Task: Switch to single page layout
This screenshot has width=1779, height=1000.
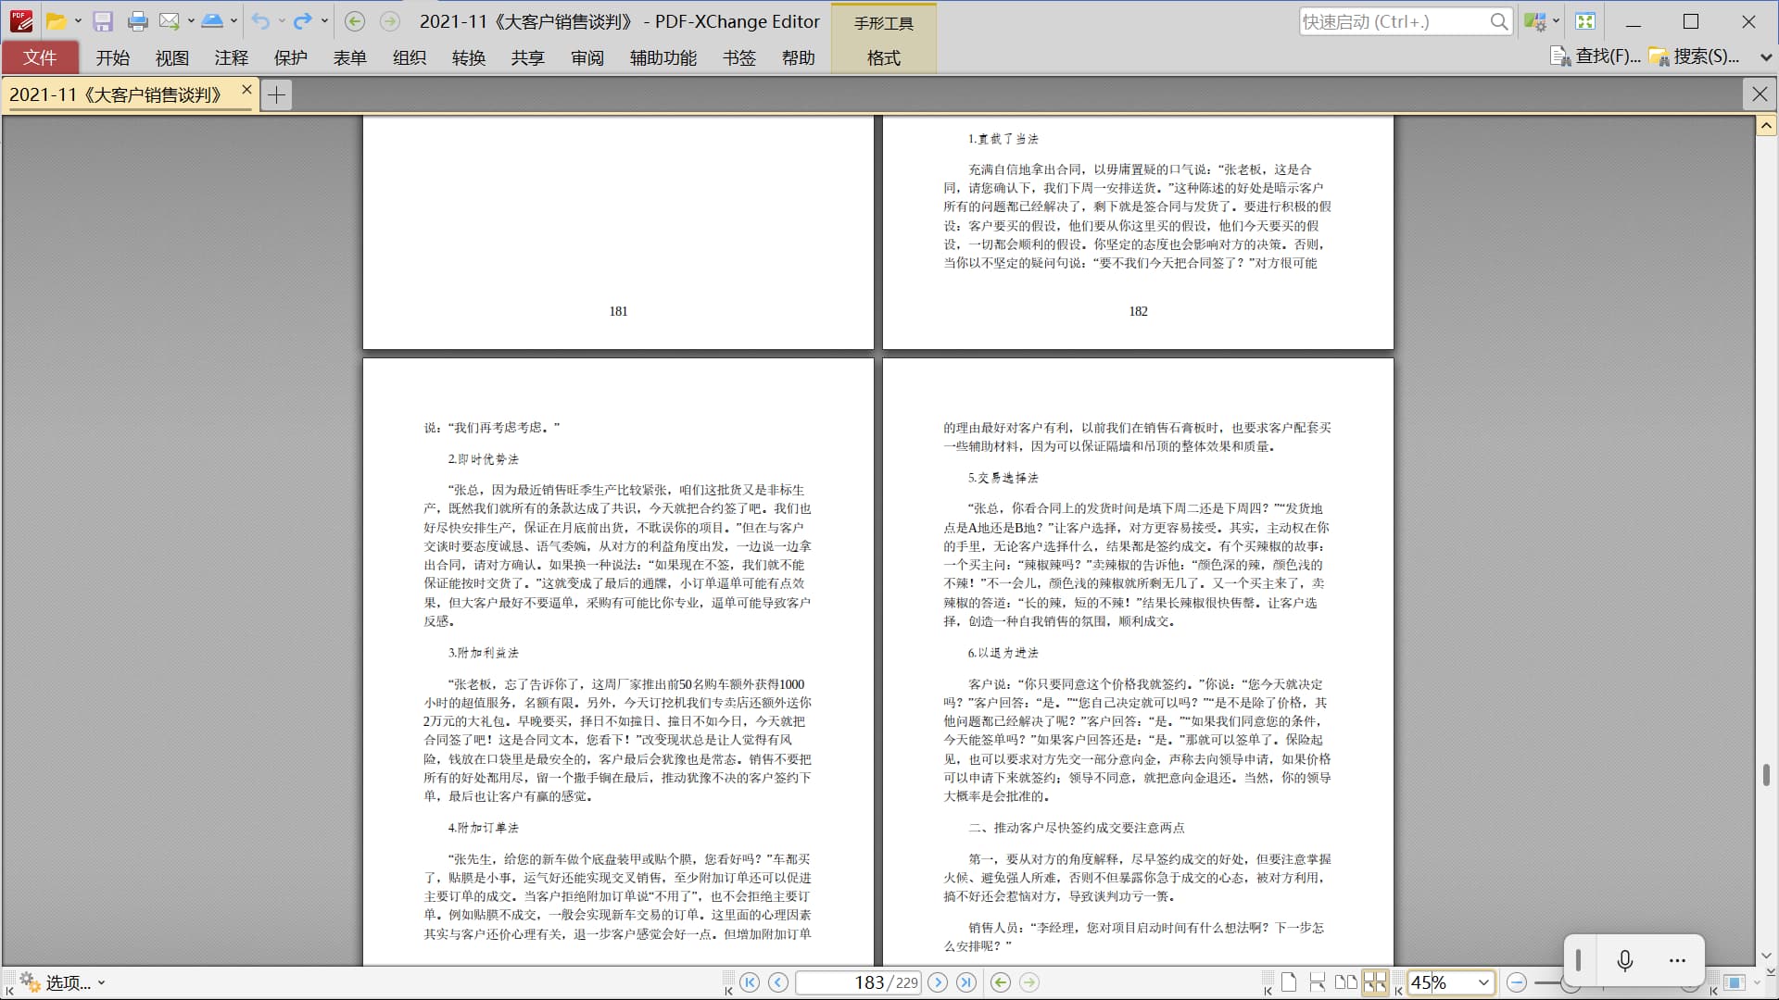Action: pos(1289,982)
